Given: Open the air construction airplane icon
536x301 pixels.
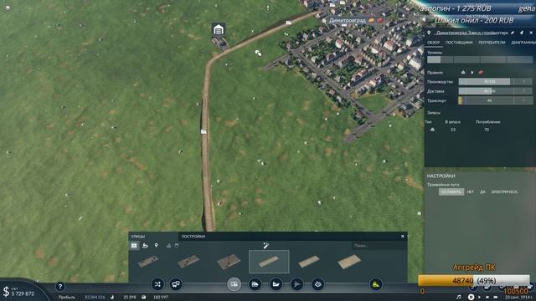Looking at the screenshot, I should coord(296,284).
